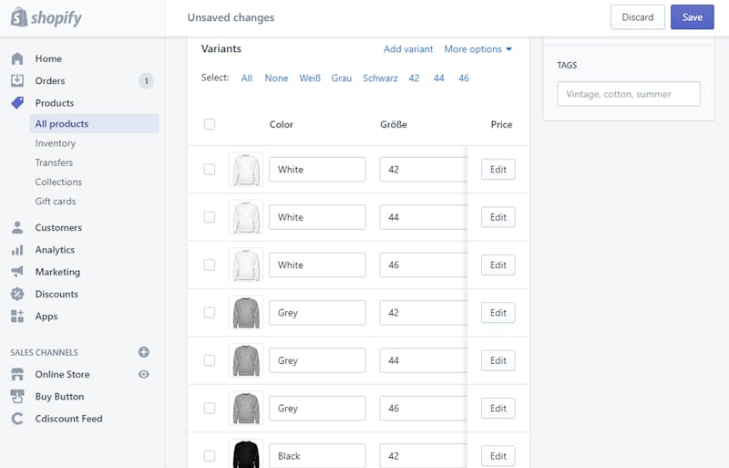The image size is (729, 468).
Task: Select None variants link
Action: [276, 78]
